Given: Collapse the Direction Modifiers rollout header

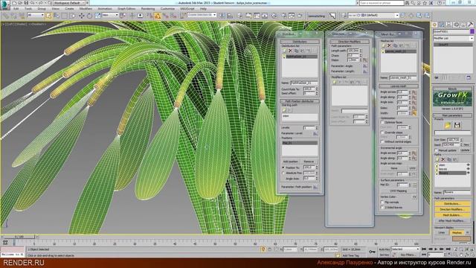Looking at the screenshot, I should pyautogui.click(x=349, y=42).
